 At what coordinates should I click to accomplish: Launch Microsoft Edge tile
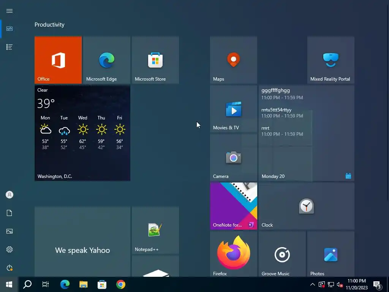point(107,60)
